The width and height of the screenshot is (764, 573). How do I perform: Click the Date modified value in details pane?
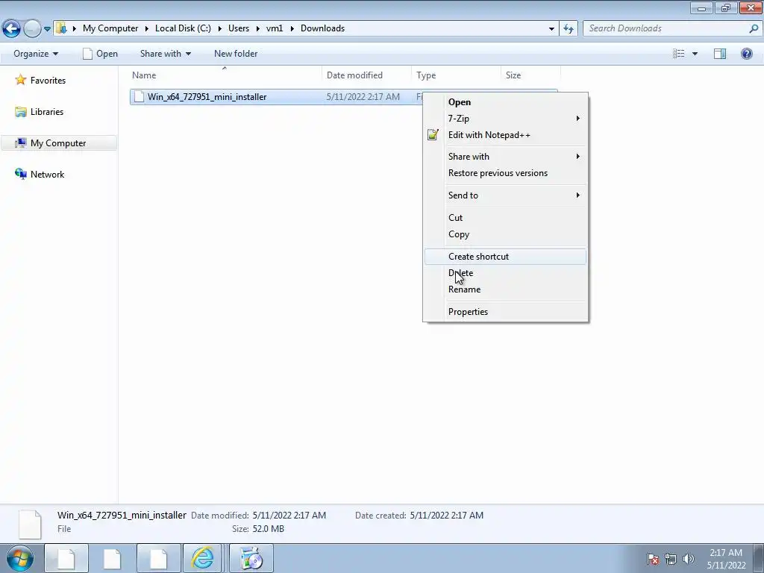click(x=289, y=516)
